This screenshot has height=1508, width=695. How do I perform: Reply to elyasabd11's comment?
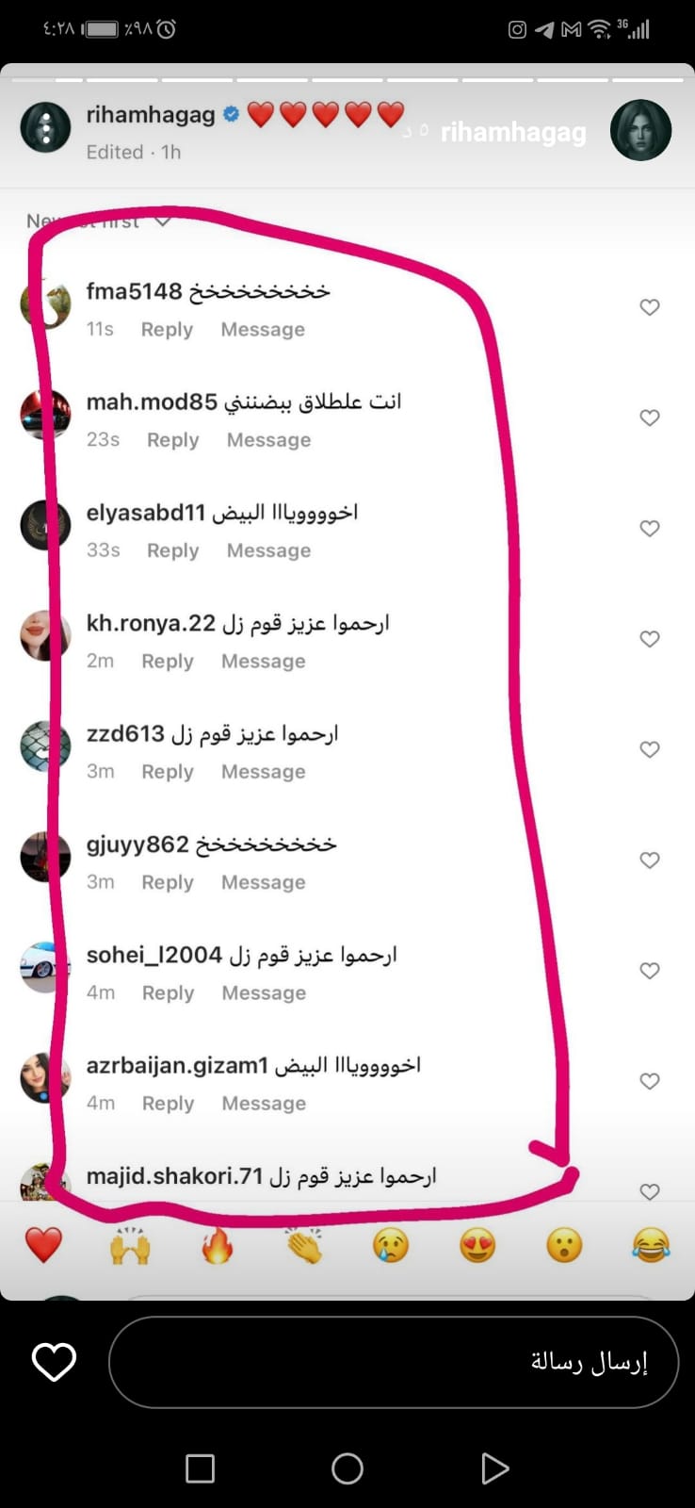click(173, 550)
